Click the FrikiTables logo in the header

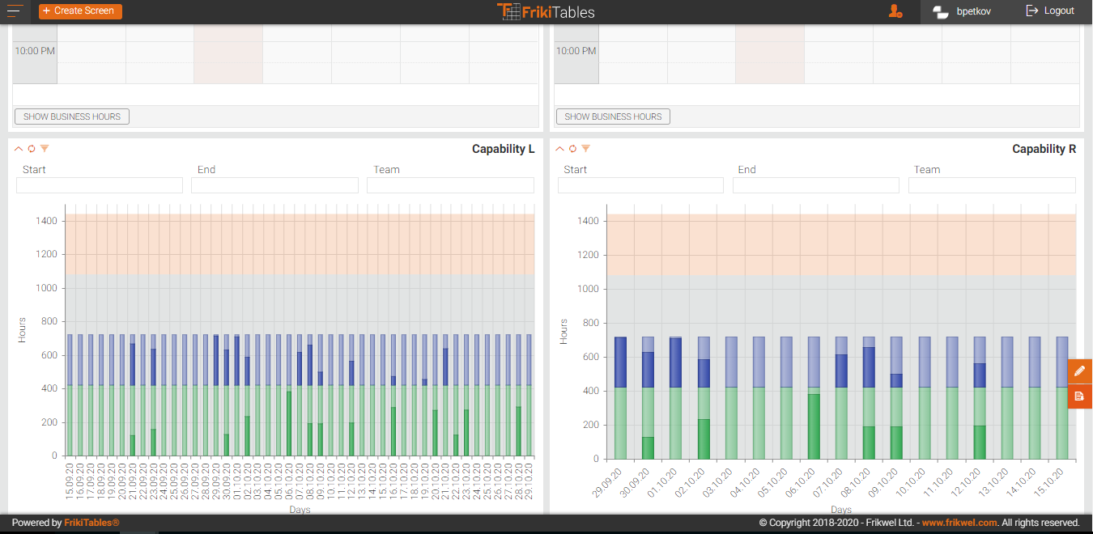[546, 11]
